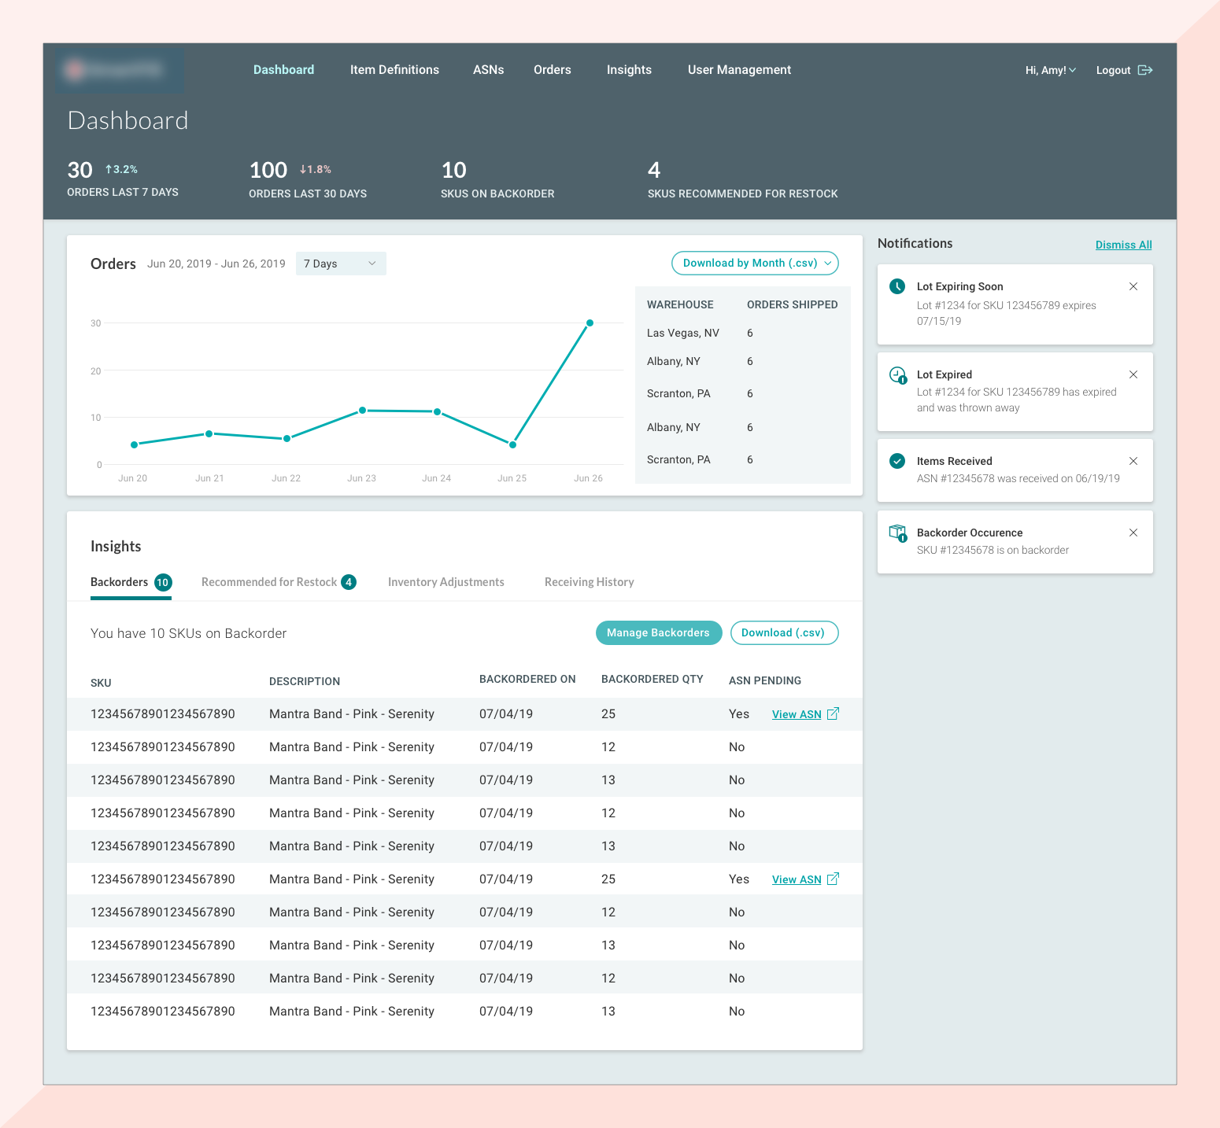
Task: Click the Logout exit icon
Action: click(1145, 70)
